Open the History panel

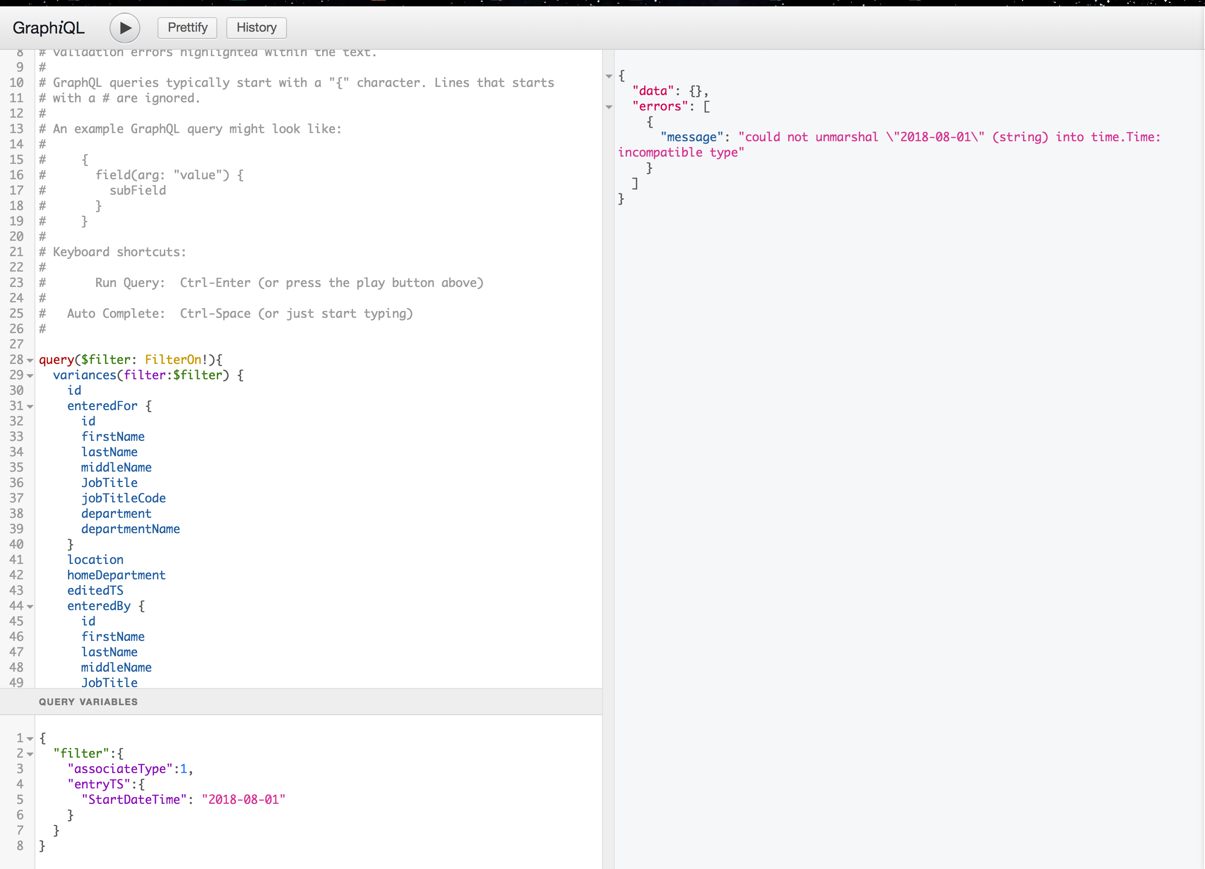(x=257, y=28)
